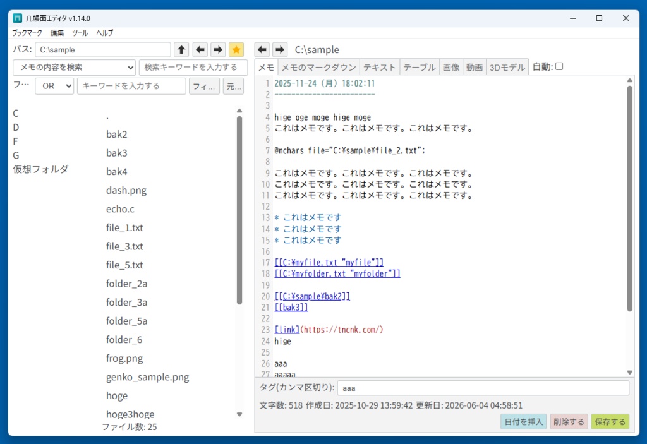Click the 検索キーワードを入力する search field
The width and height of the screenshot is (647, 444).
click(193, 68)
